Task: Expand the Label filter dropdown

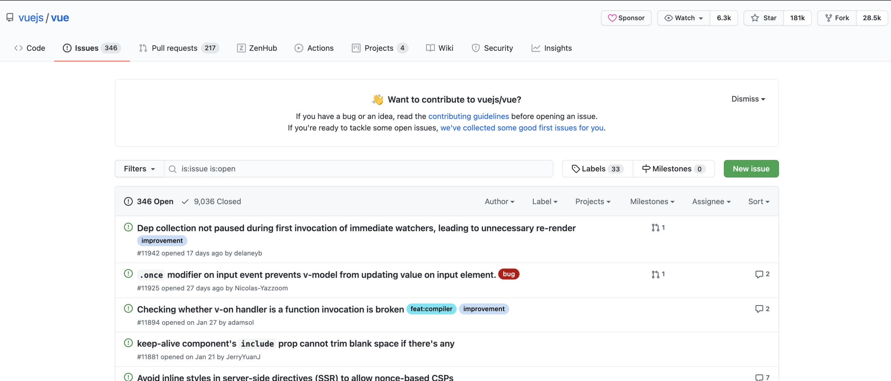Action: coord(545,202)
